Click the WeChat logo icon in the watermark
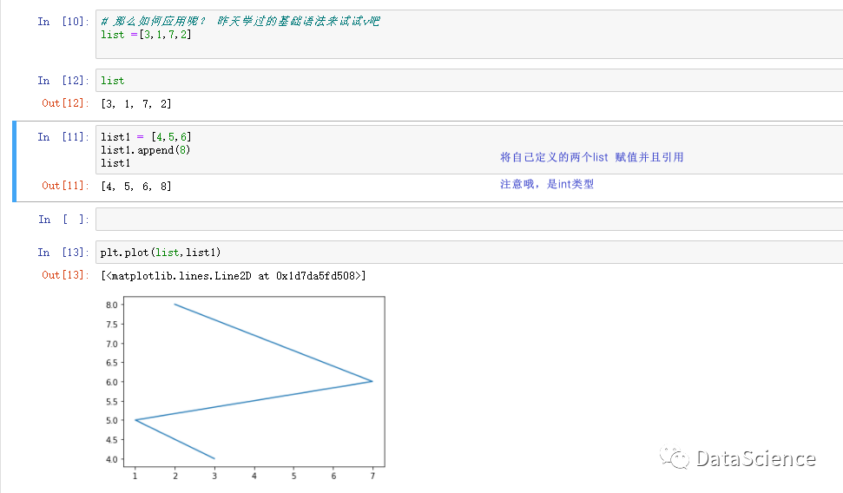This screenshot has height=493, width=843. (x=674, y=458)
